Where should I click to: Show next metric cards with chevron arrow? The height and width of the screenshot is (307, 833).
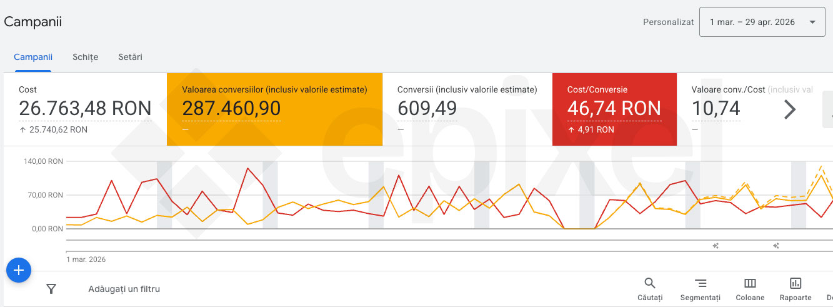[790, 109]
